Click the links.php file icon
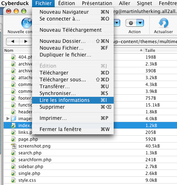Viewport: 177px width, 185px height. pos(13,132)
